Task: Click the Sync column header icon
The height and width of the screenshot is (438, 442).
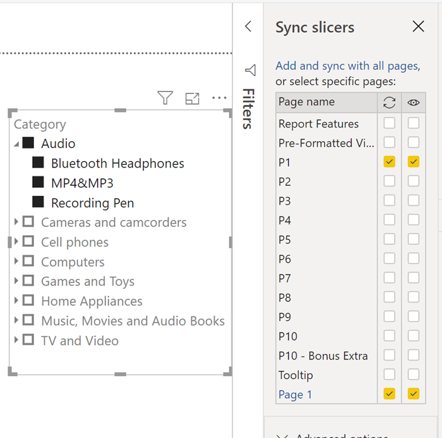Action: 390,102
